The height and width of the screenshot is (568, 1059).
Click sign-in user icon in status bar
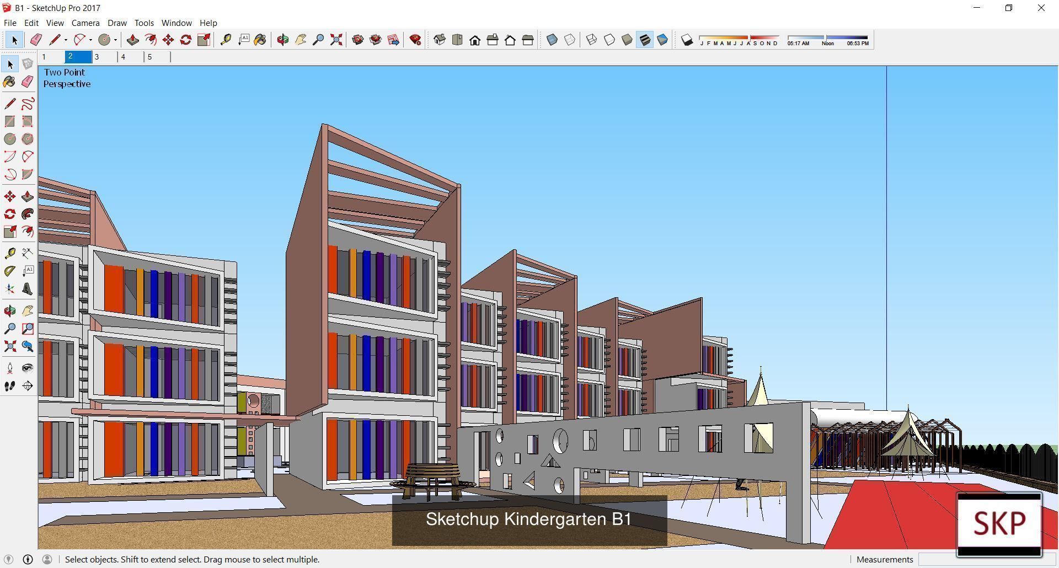click(47, 559)
